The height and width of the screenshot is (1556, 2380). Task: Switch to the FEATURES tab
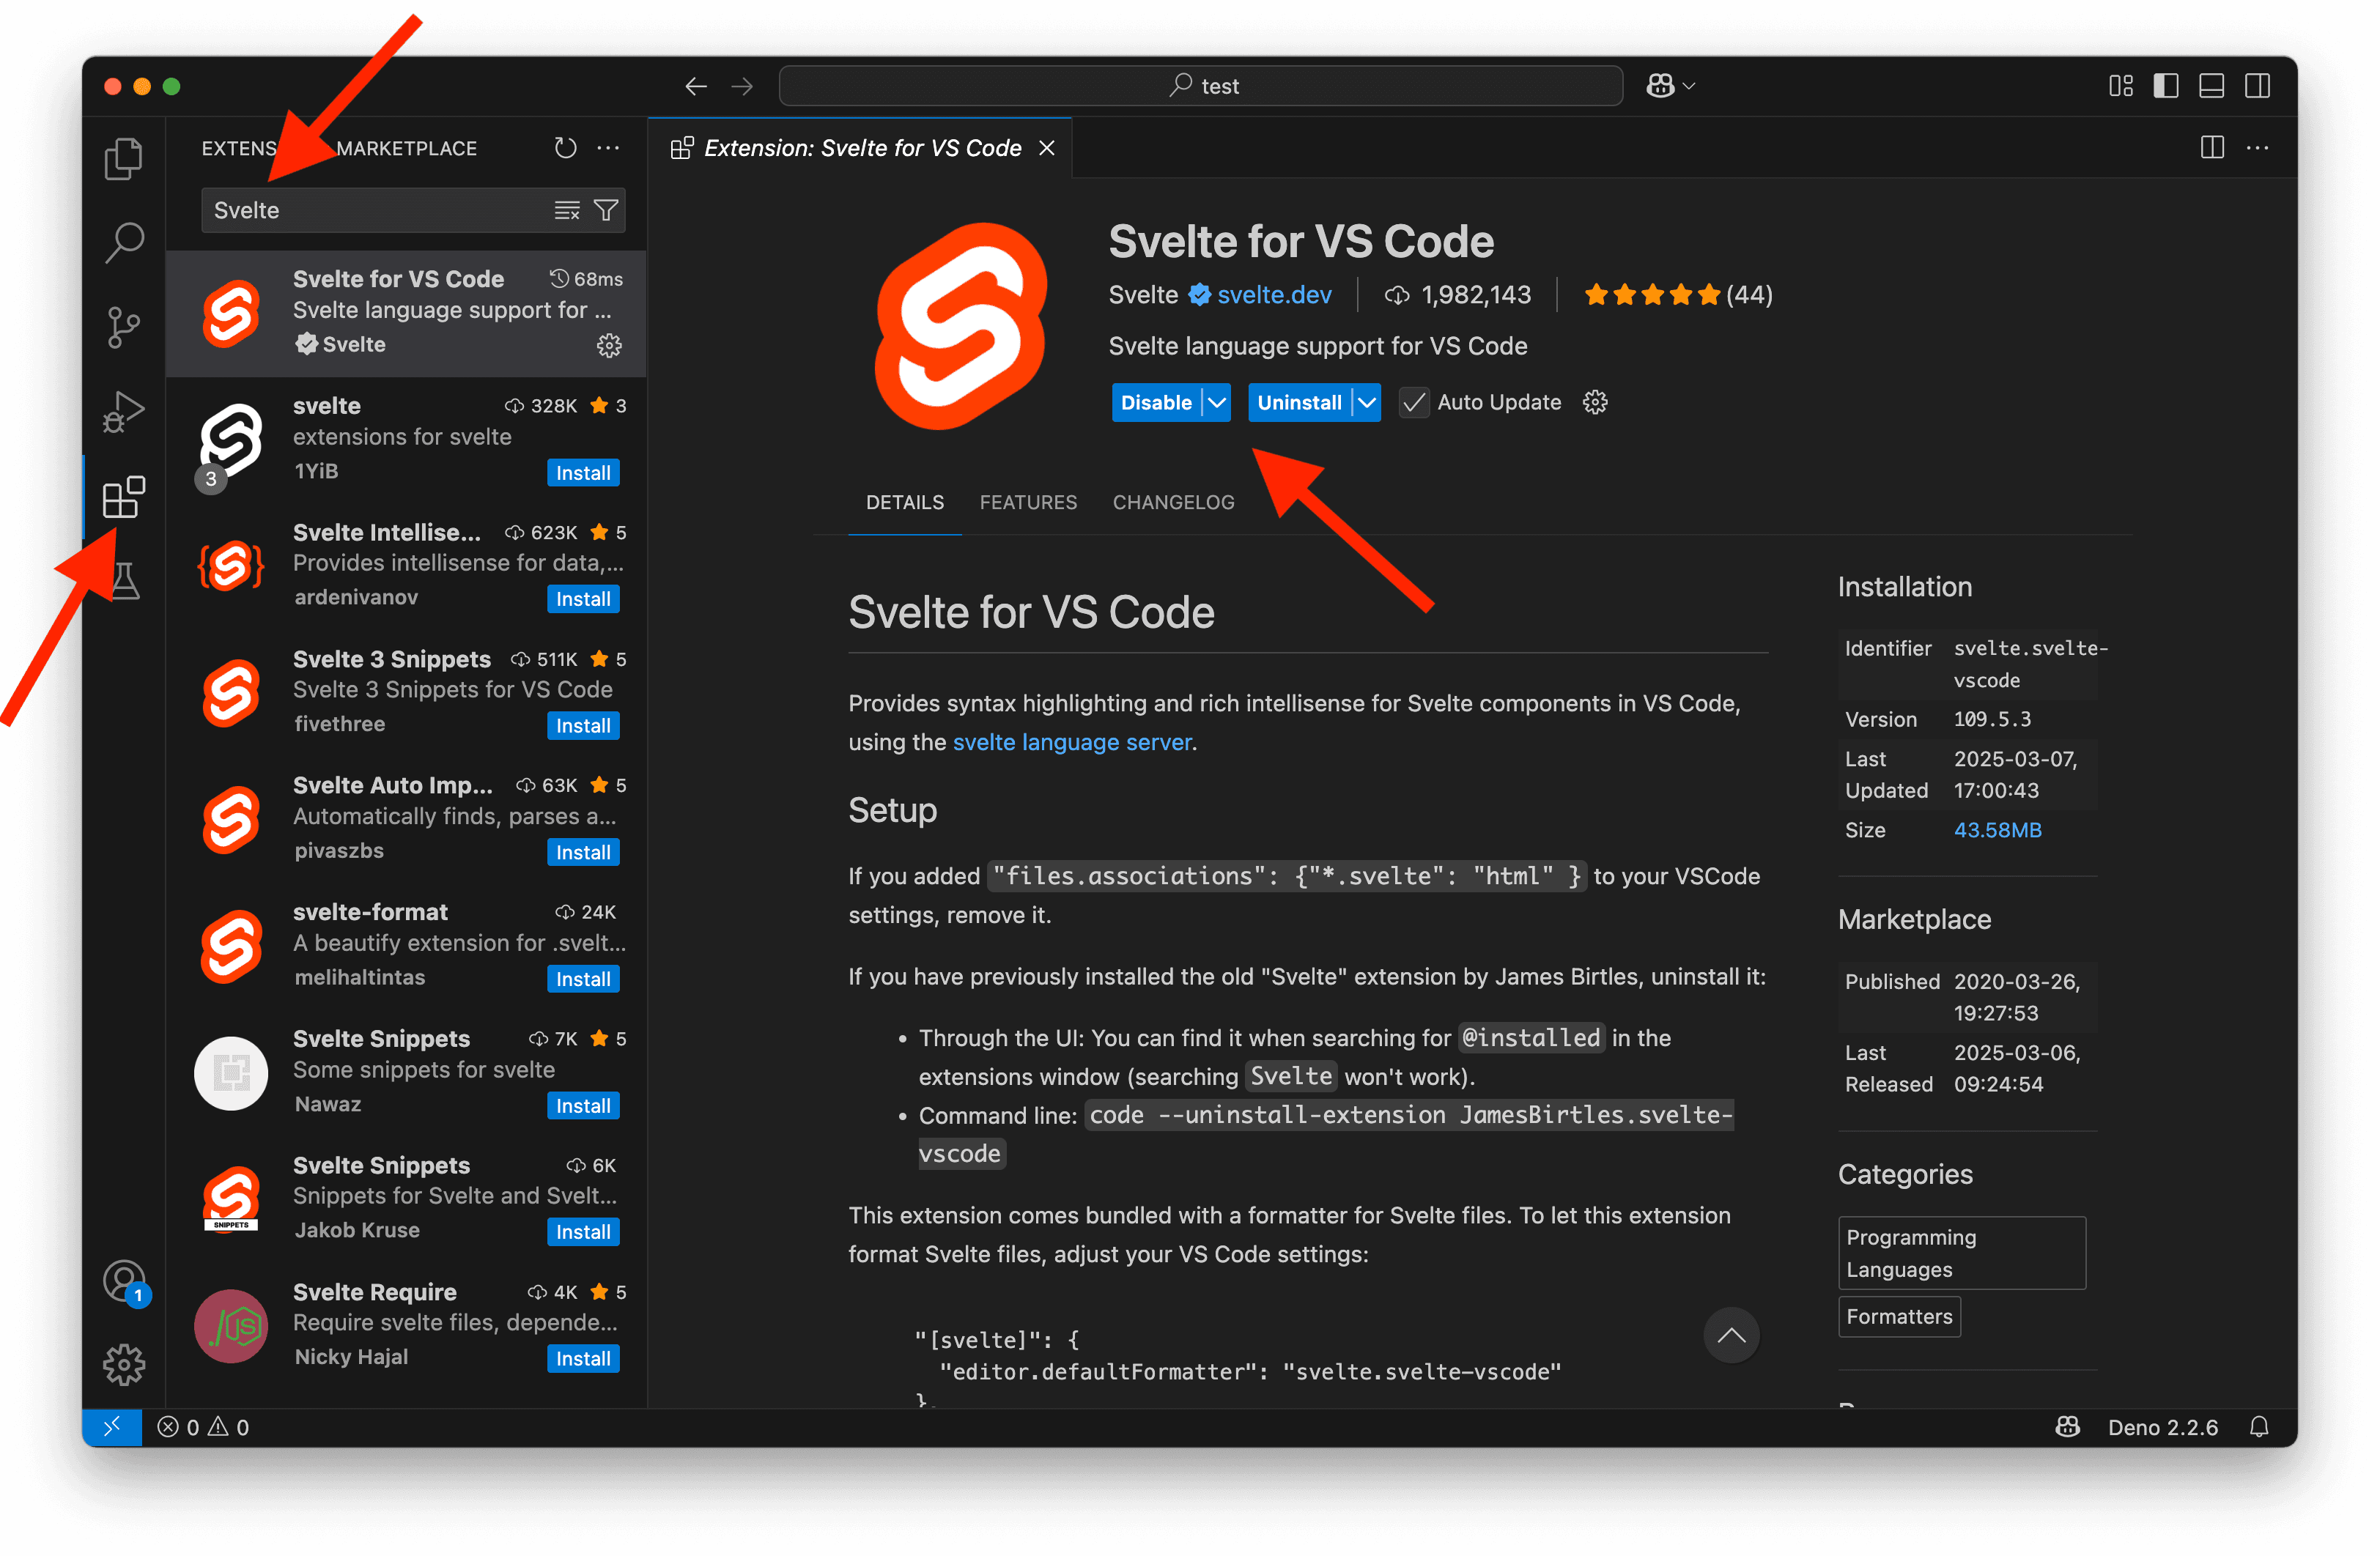tap(1028, 502)
